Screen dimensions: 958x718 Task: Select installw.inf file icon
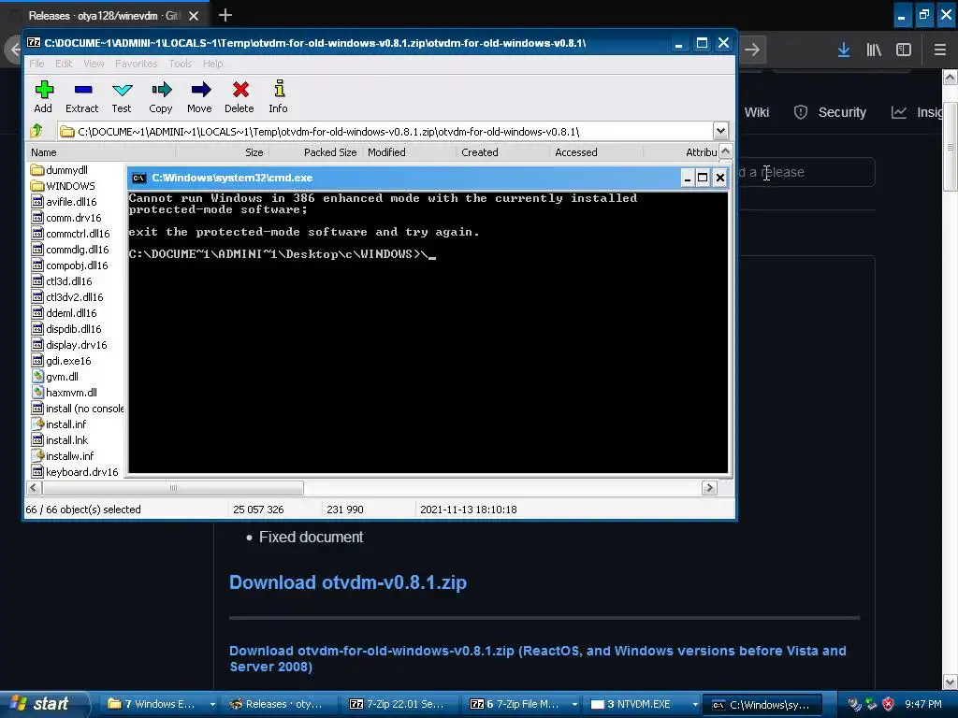[37, 455]
